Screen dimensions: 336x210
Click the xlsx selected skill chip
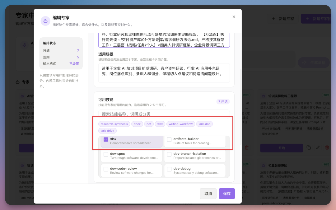click(160, 124)
